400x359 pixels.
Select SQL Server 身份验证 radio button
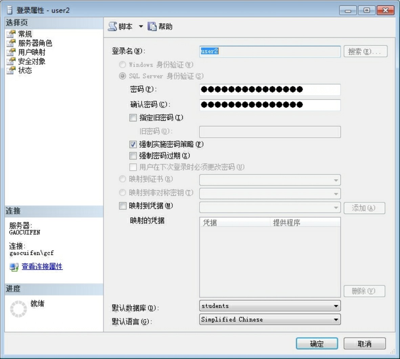(x=123, y=76)
